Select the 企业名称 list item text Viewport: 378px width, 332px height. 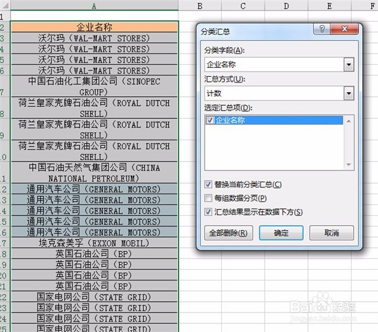point(230,120)
